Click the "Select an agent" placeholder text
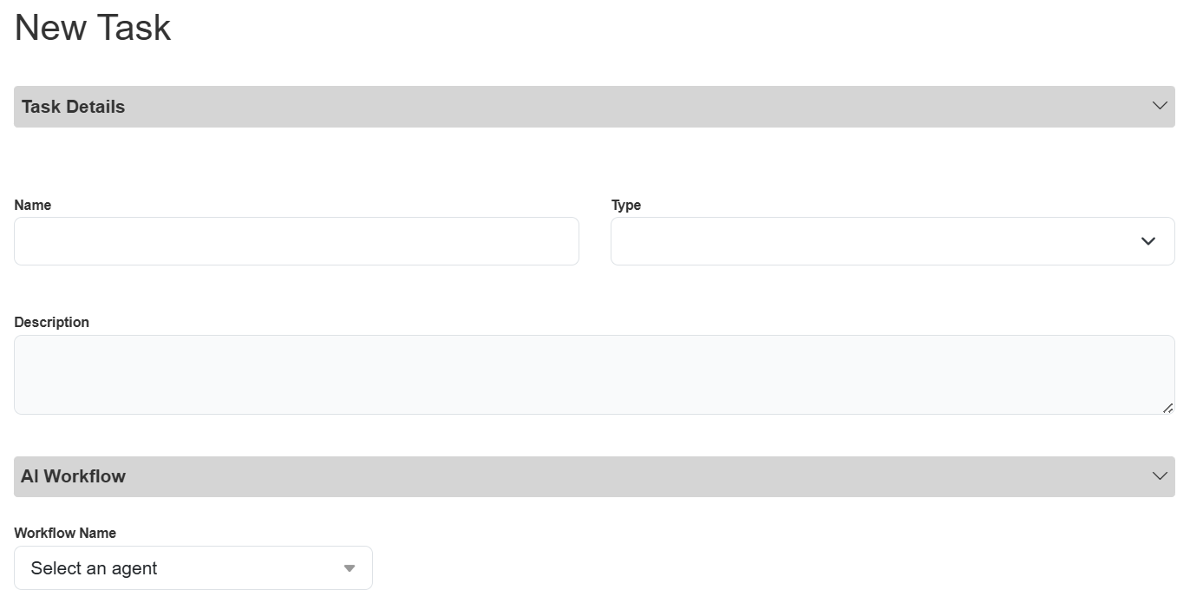This screenshot has width=1190, height=603. (94, 569)
